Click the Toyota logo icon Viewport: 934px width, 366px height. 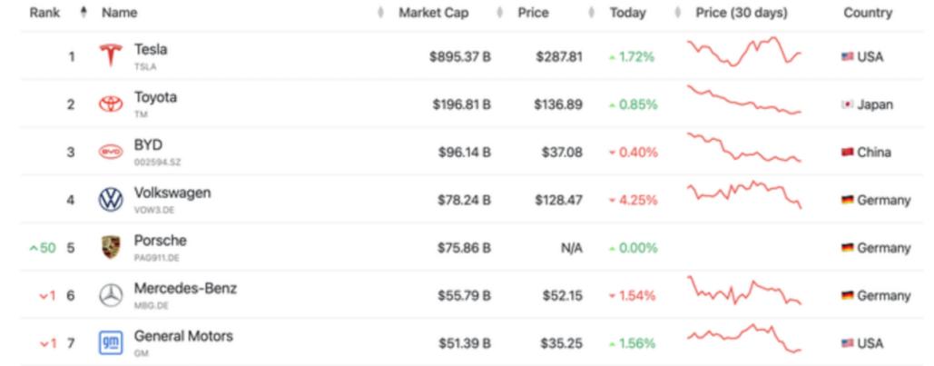(x=110, y=104)
